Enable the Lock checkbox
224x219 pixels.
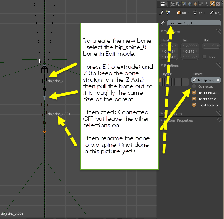204,57
